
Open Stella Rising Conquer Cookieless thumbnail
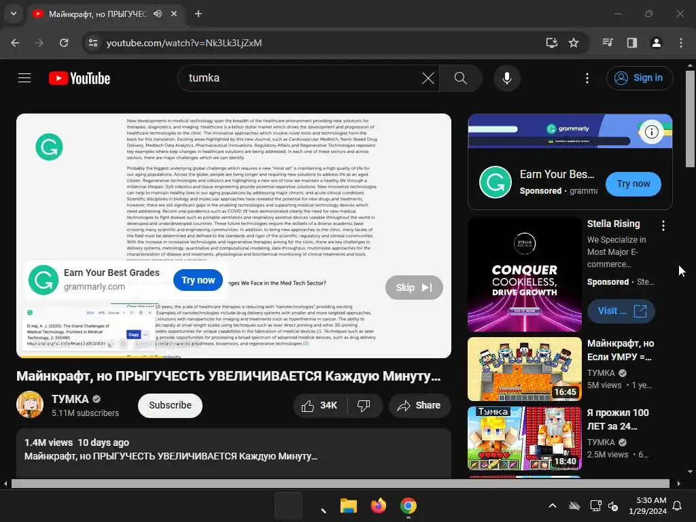click(525, 275)
